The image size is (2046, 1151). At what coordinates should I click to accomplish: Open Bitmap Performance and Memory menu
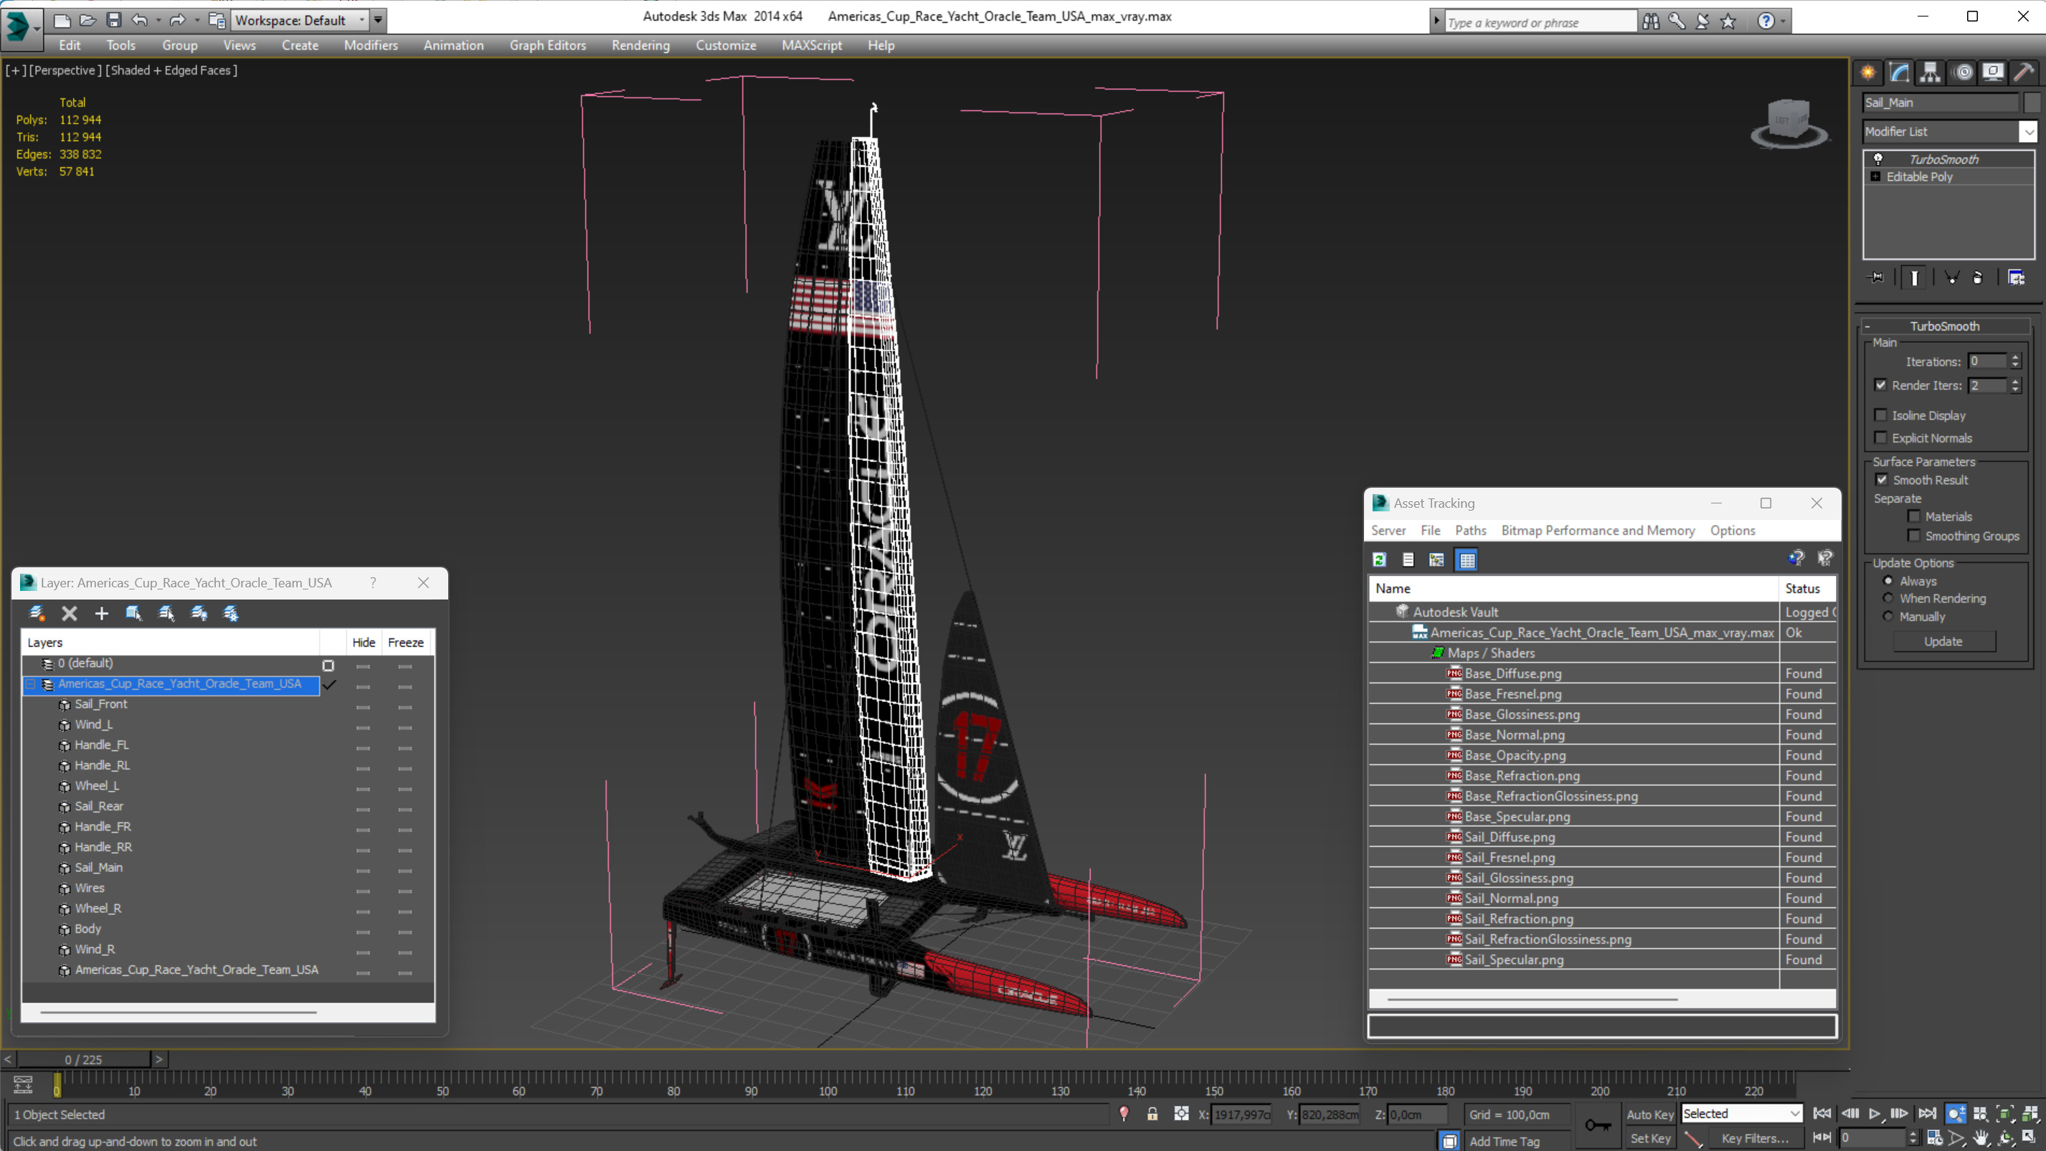(1597, 530)
